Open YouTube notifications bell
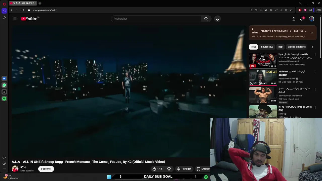This screenshot has width=322, height=181. (x=302, y=19)
